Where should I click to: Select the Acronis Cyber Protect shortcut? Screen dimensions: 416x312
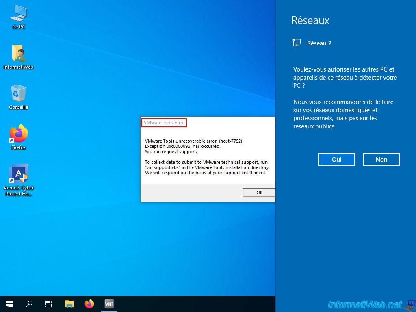tap(19, 180)
